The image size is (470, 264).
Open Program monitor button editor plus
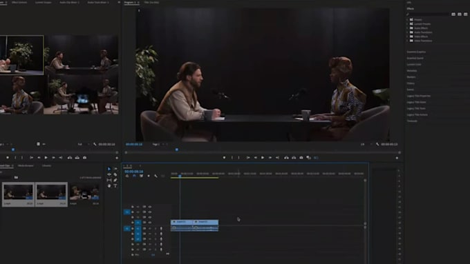pyautogui.click(x=397, y=158)
